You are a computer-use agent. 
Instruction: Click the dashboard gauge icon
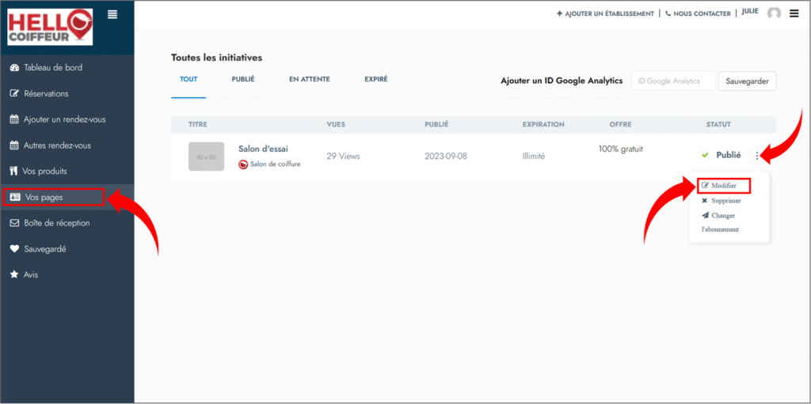14,68
